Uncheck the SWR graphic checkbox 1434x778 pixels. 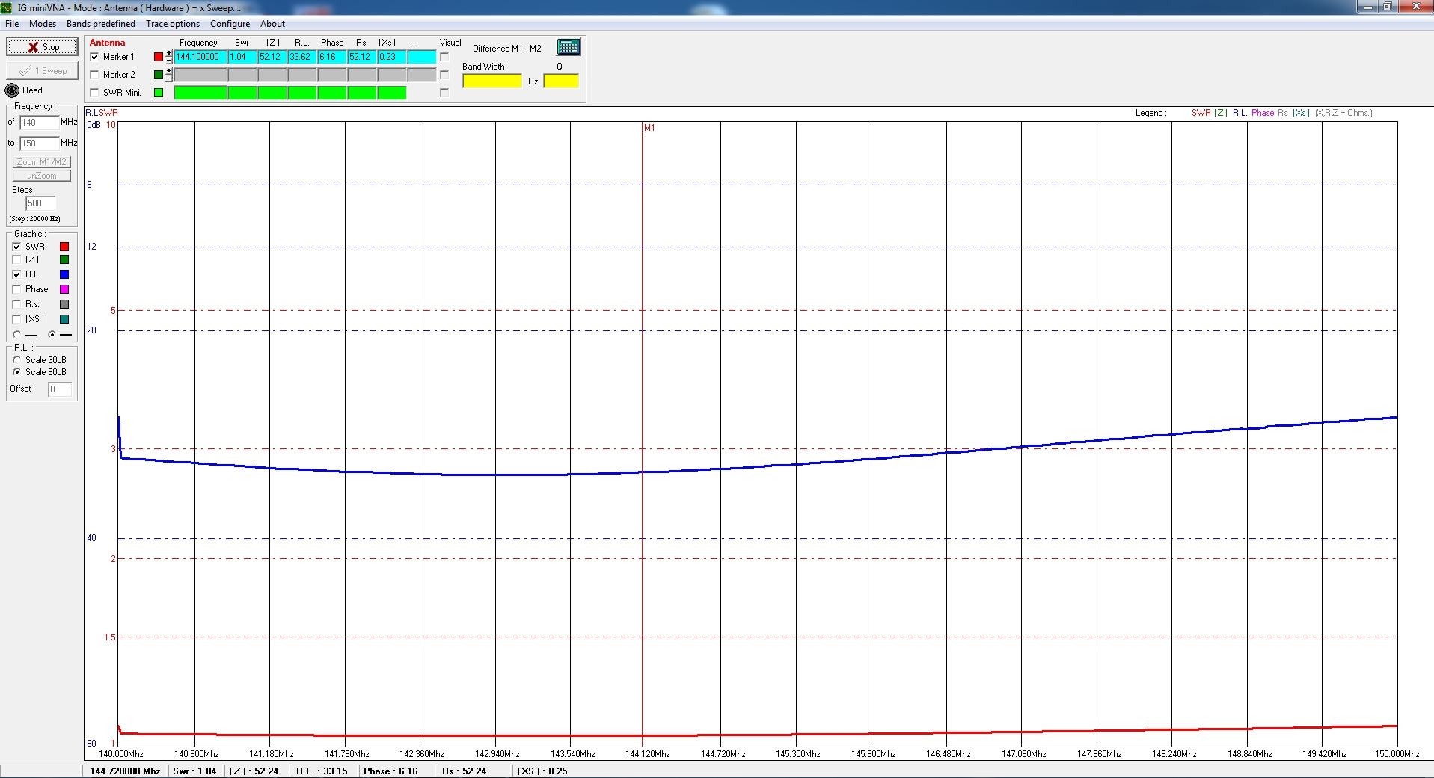click(17, 247)
